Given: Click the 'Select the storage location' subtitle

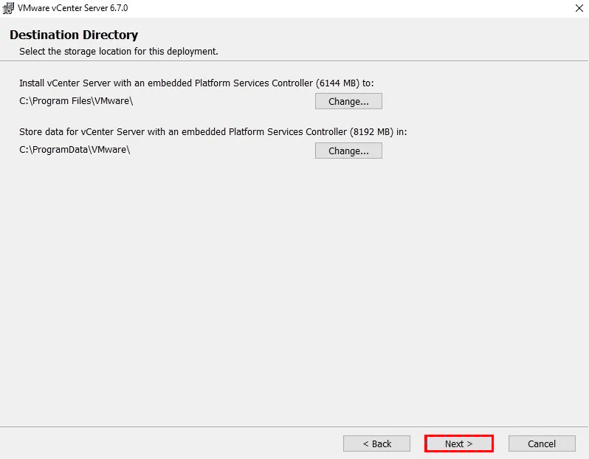Looking at the screenshot, I should coord(118,52).
